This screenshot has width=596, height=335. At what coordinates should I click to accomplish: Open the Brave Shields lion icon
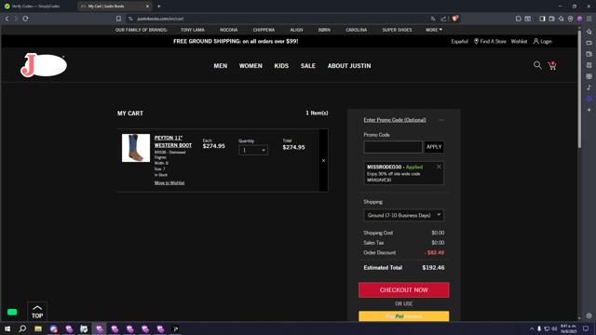pos(455,19)
